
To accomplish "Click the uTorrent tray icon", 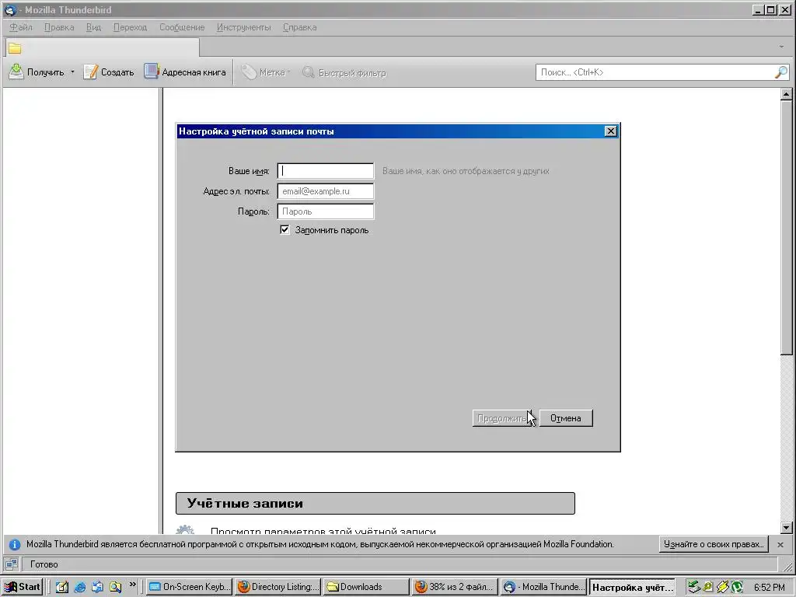I will [x=737, y=587].
